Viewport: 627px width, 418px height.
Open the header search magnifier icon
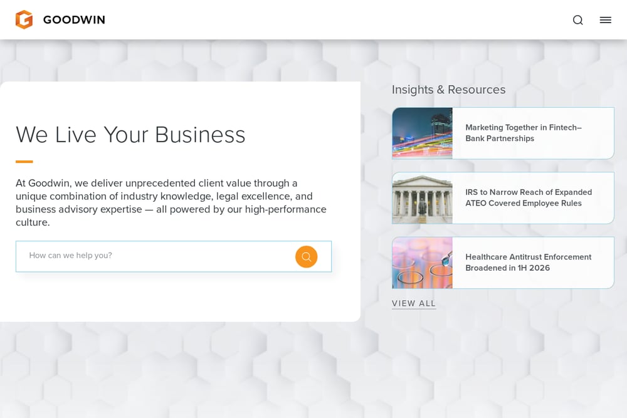pyautogui.click(x=578, y=20)
